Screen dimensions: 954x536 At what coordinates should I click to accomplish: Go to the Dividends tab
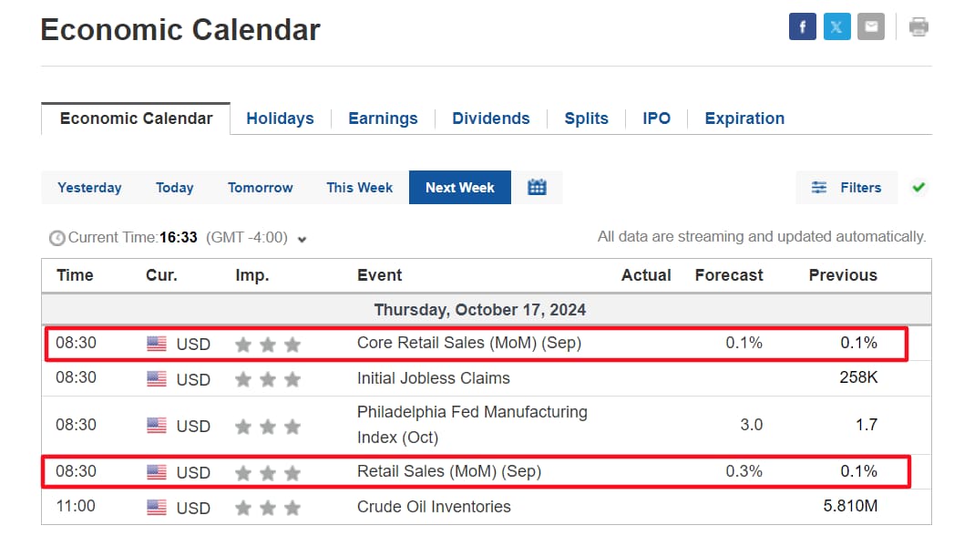coord(490,118)
